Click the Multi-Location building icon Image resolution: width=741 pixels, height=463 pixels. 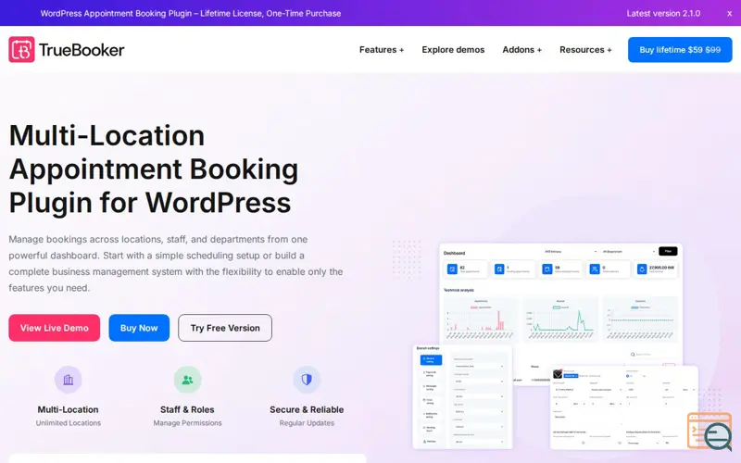(68, 380)
